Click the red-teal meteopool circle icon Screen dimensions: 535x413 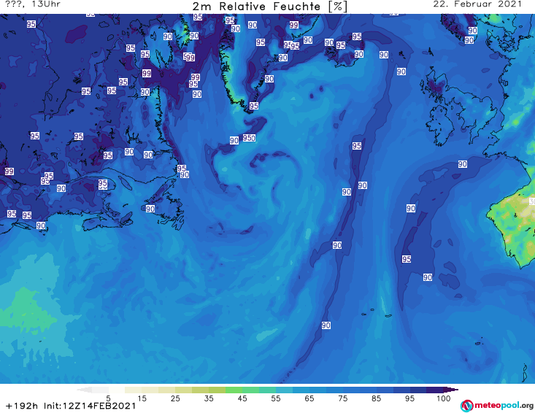(466, 406)
